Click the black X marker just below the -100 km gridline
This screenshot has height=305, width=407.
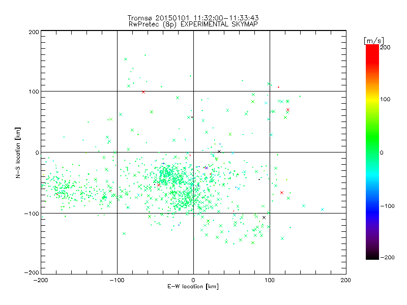point(264,218)
